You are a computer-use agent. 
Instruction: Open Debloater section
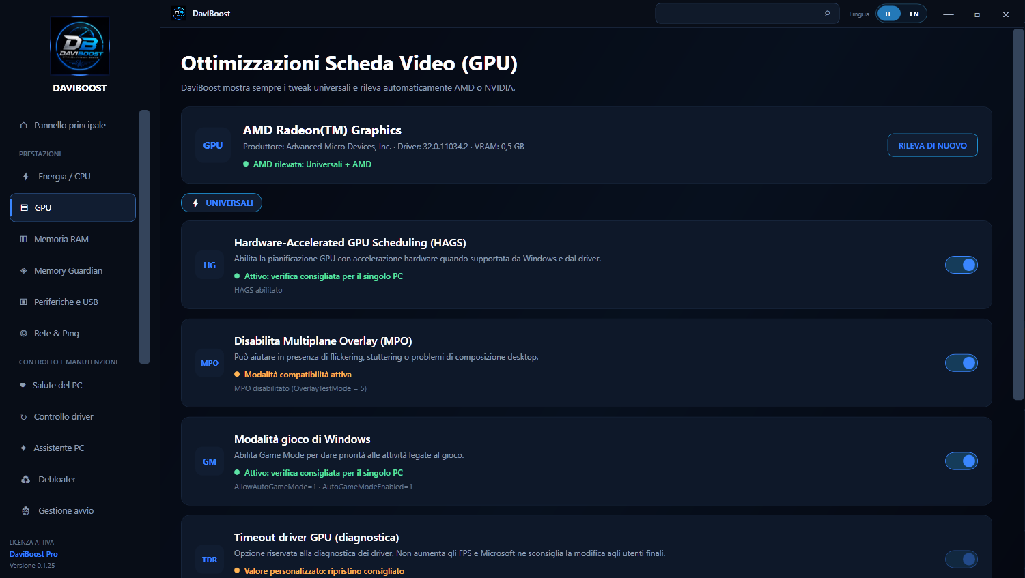click(73, 480)
